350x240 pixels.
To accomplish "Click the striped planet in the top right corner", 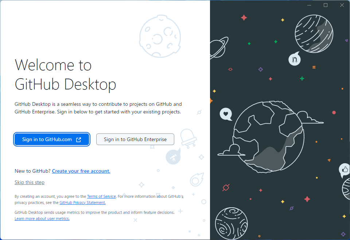I will pyautogui.click(x=314, y=33).
